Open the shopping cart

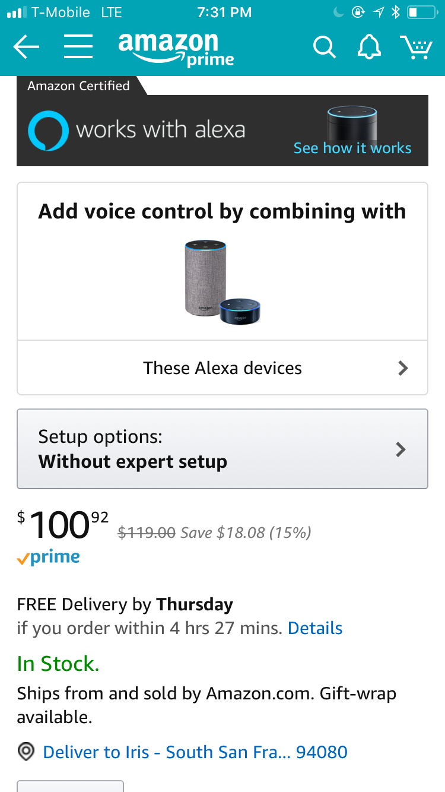coord(416,47)
